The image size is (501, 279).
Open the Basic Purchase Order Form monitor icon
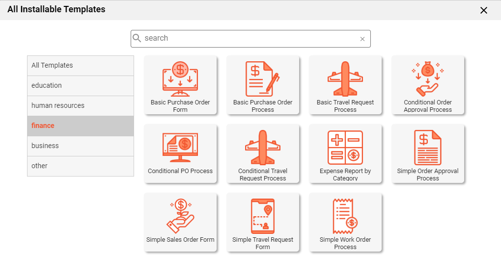(x=180, y=79)
